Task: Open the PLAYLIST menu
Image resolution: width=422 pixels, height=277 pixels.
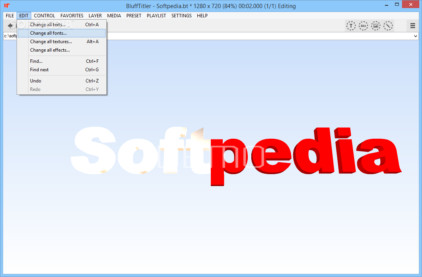Action: [156, 15]
